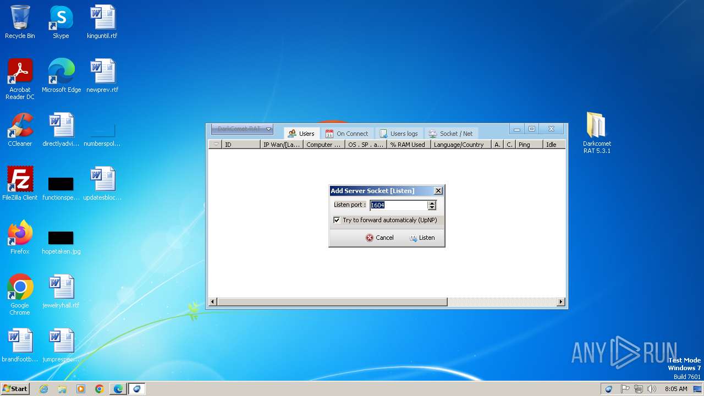
Task: Click the IP Wan/Lan column header
Action: pyautogui.click(x=282, y=145)
